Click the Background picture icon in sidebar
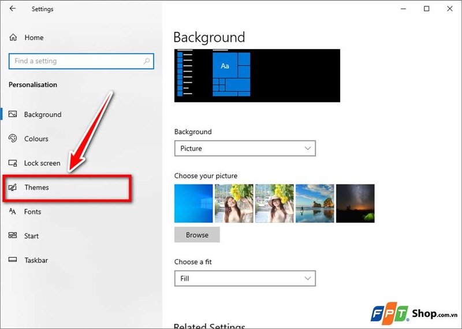 pyautogui.click(x=13, y=114)
